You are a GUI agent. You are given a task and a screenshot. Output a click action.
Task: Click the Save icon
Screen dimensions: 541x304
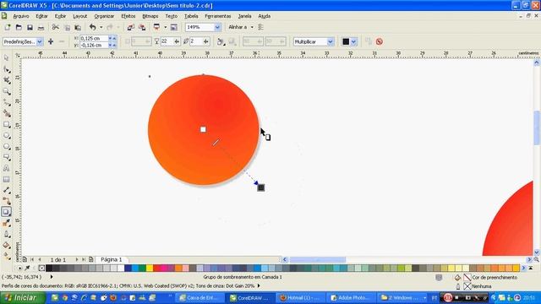30,27
